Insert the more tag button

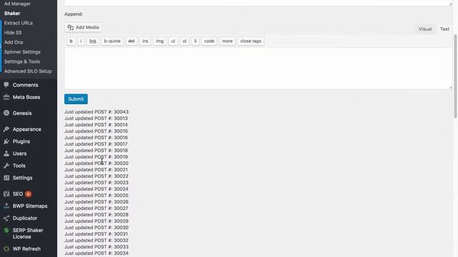(x=228, y=41)
